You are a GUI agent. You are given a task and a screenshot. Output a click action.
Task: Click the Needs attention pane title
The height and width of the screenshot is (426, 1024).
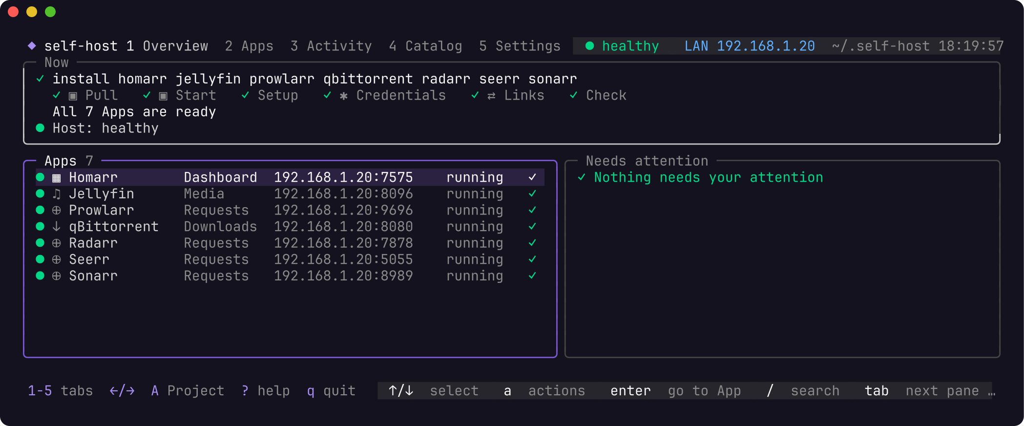pyautogui.click(x=647, y=161)
